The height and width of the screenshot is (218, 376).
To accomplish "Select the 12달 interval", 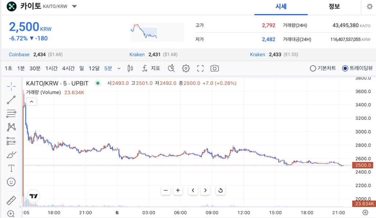I will click(94, 69).
